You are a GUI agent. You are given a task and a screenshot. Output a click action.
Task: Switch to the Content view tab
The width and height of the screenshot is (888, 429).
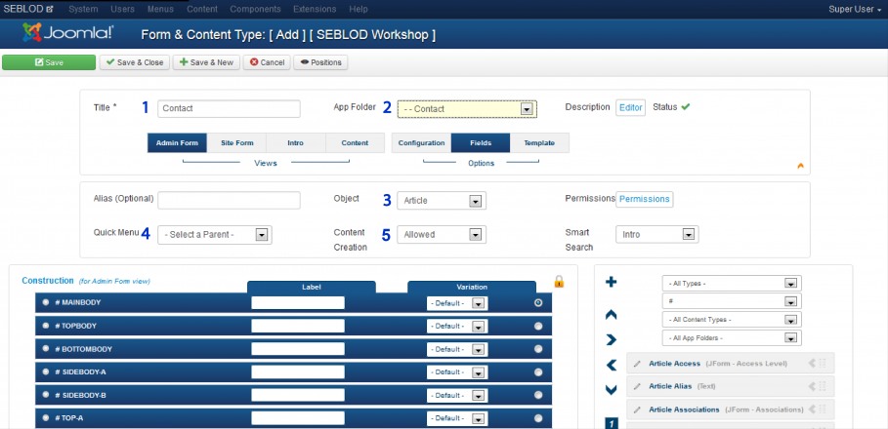pyautogui.click(x=355, y=143)
